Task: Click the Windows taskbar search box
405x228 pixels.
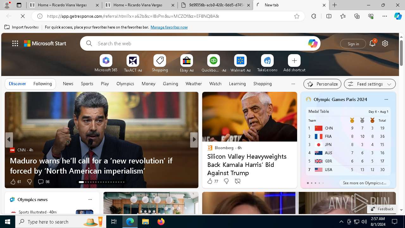Action: click(x=61, y=222)
